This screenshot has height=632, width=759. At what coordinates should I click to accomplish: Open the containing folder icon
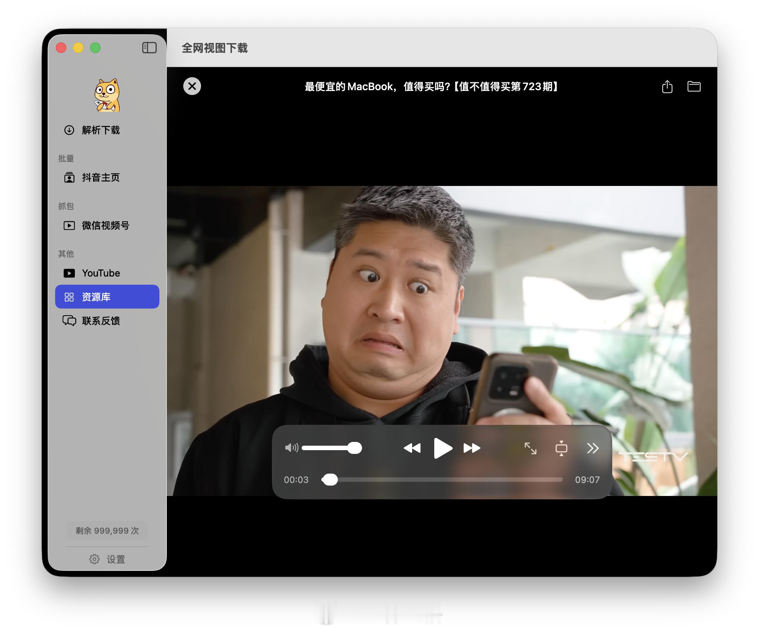pos(693,86)
